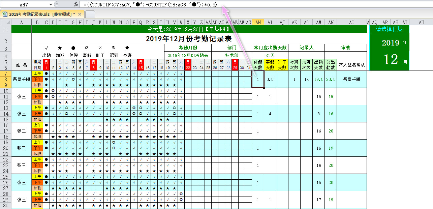Open the Name Box dropdown arrow
Image resolution: width=433 pixels, height=209 pixels.
click(51, 4)
